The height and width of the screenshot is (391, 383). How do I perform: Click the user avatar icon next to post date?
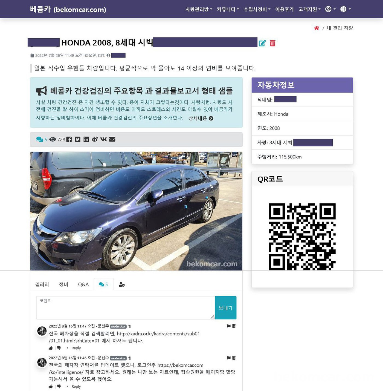coord(108,55)
